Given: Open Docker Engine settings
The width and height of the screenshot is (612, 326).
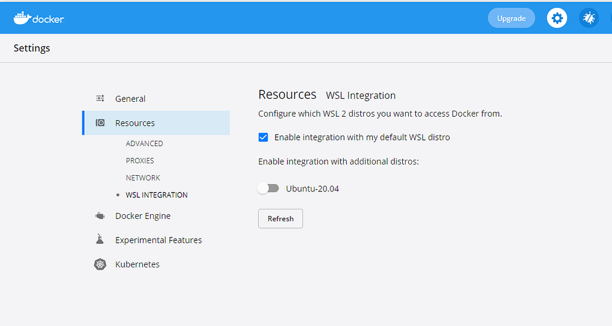Looking at the screenshot, I should (143, 216).
